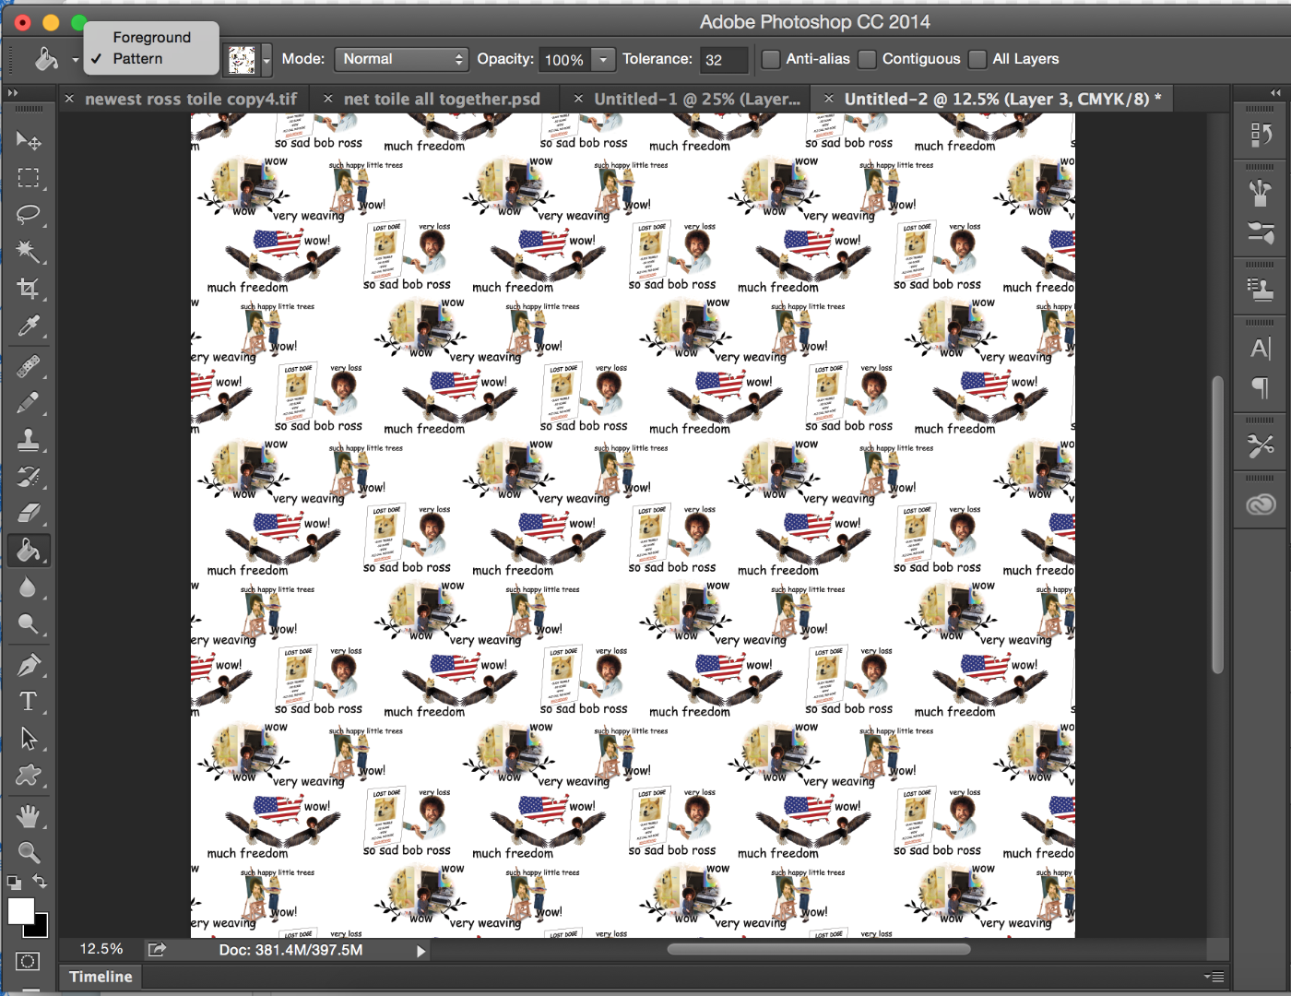Click the Tolerance input field
The width and height of the screenshot is (1291, 996).
click(723, 60)
